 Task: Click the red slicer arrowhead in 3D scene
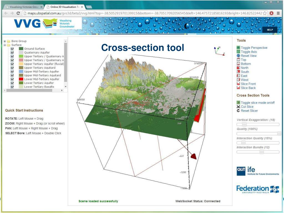[194, 156]
